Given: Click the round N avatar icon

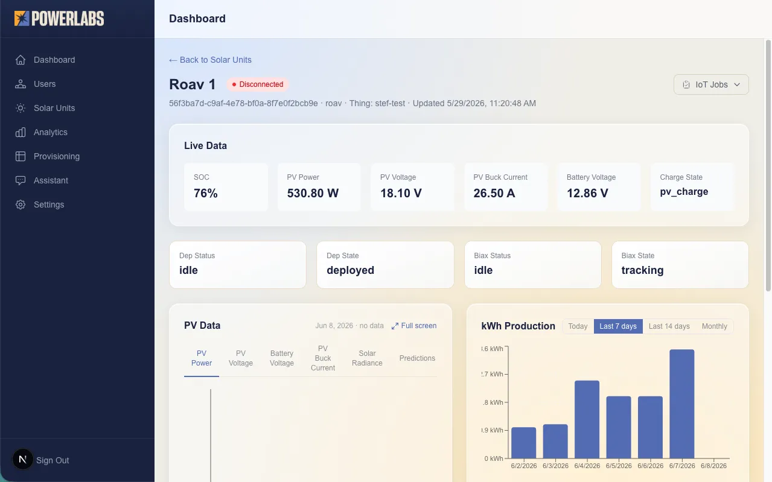Looking at the screenshot, I should point(23,460).
